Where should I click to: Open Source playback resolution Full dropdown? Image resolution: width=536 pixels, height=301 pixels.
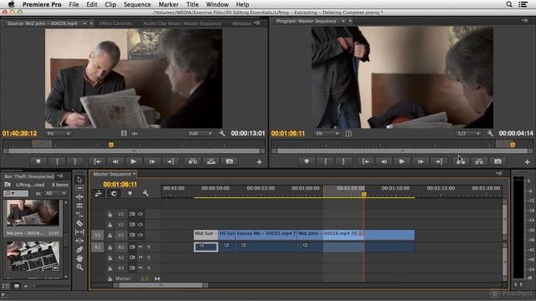click(200, 134)
